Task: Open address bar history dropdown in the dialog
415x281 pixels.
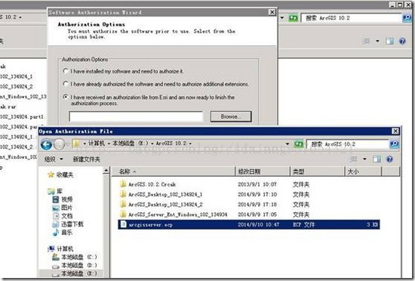Action: (287, 144)
